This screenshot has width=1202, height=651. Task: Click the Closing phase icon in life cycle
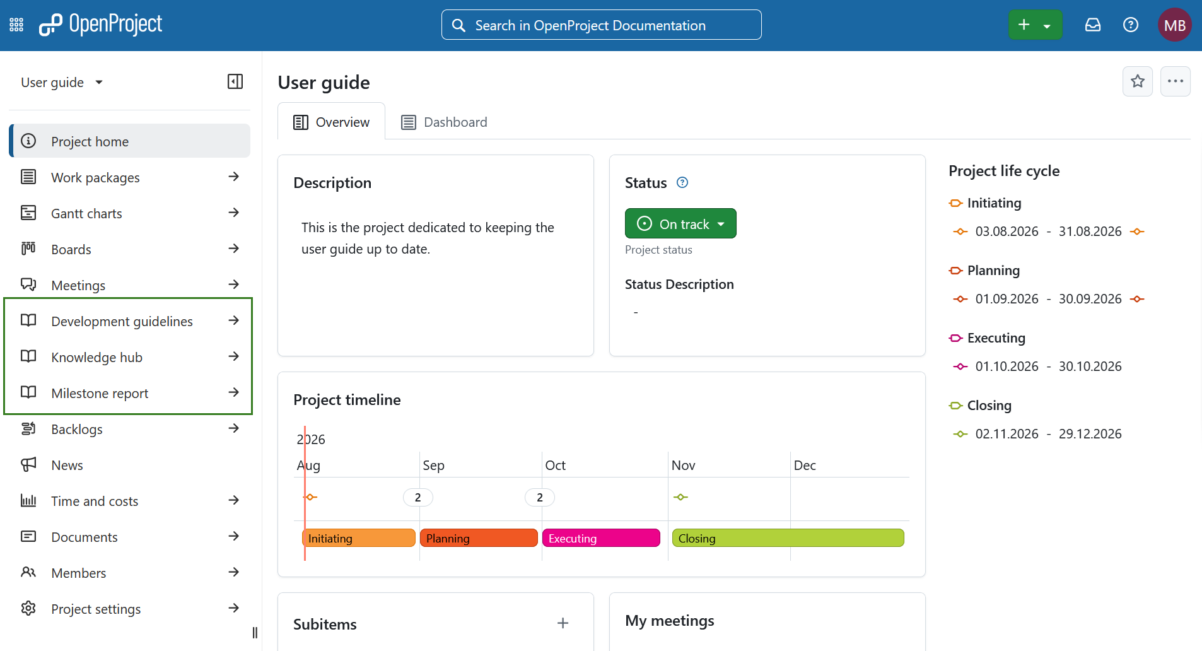coord(956,406)
